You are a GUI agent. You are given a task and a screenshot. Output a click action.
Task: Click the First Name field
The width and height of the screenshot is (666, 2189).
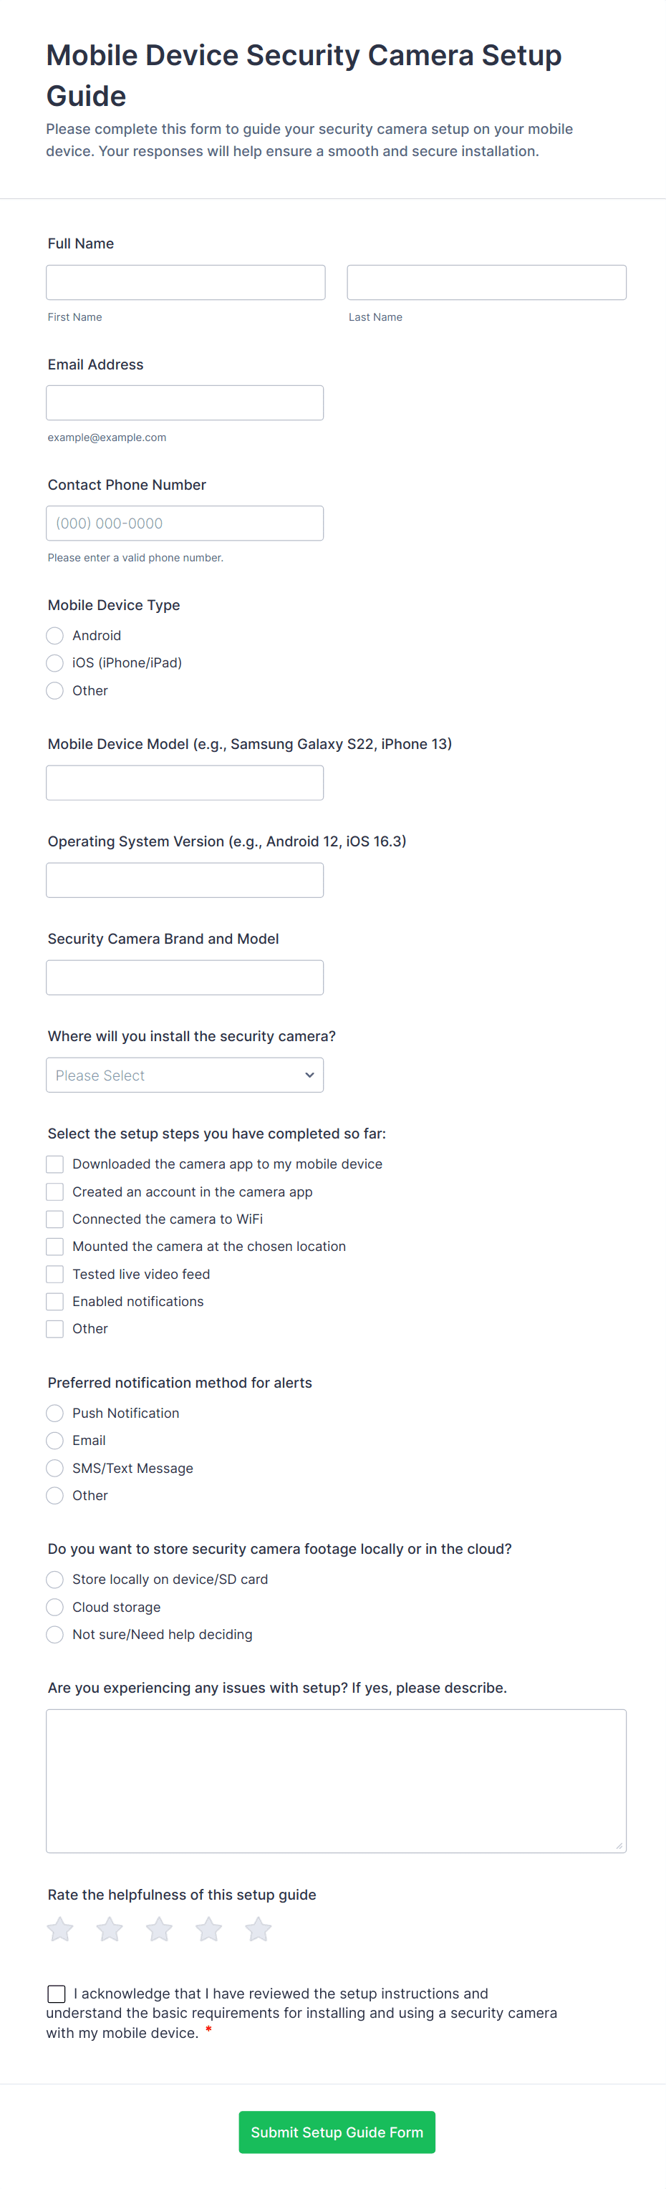click(x=185, y=282)
